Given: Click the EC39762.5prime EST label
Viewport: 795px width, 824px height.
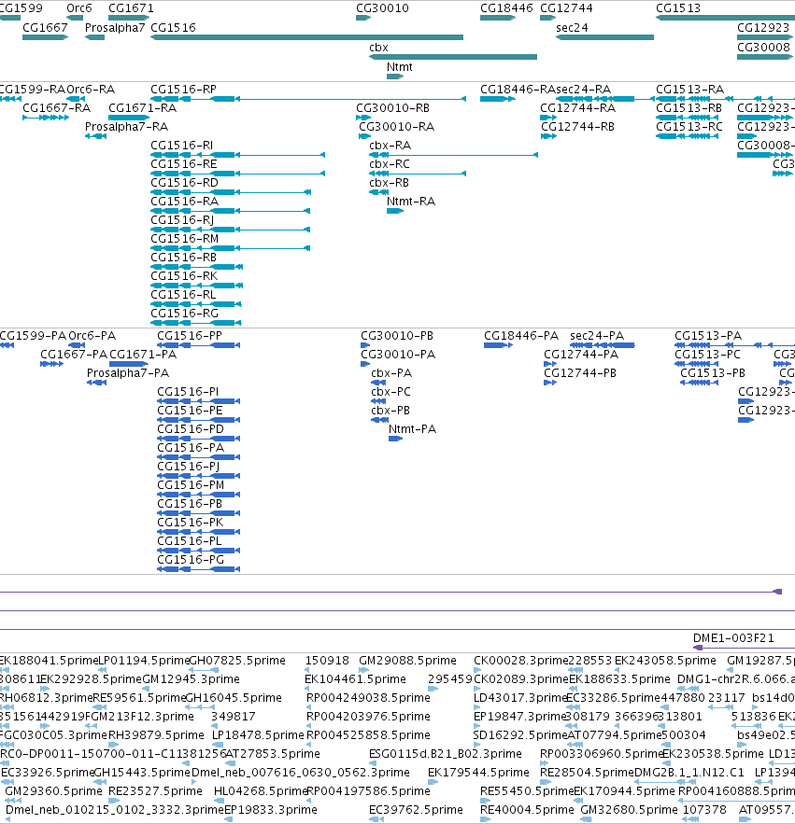Looking at the screenshot, I should pyautogui.click(x=416, y=810).
